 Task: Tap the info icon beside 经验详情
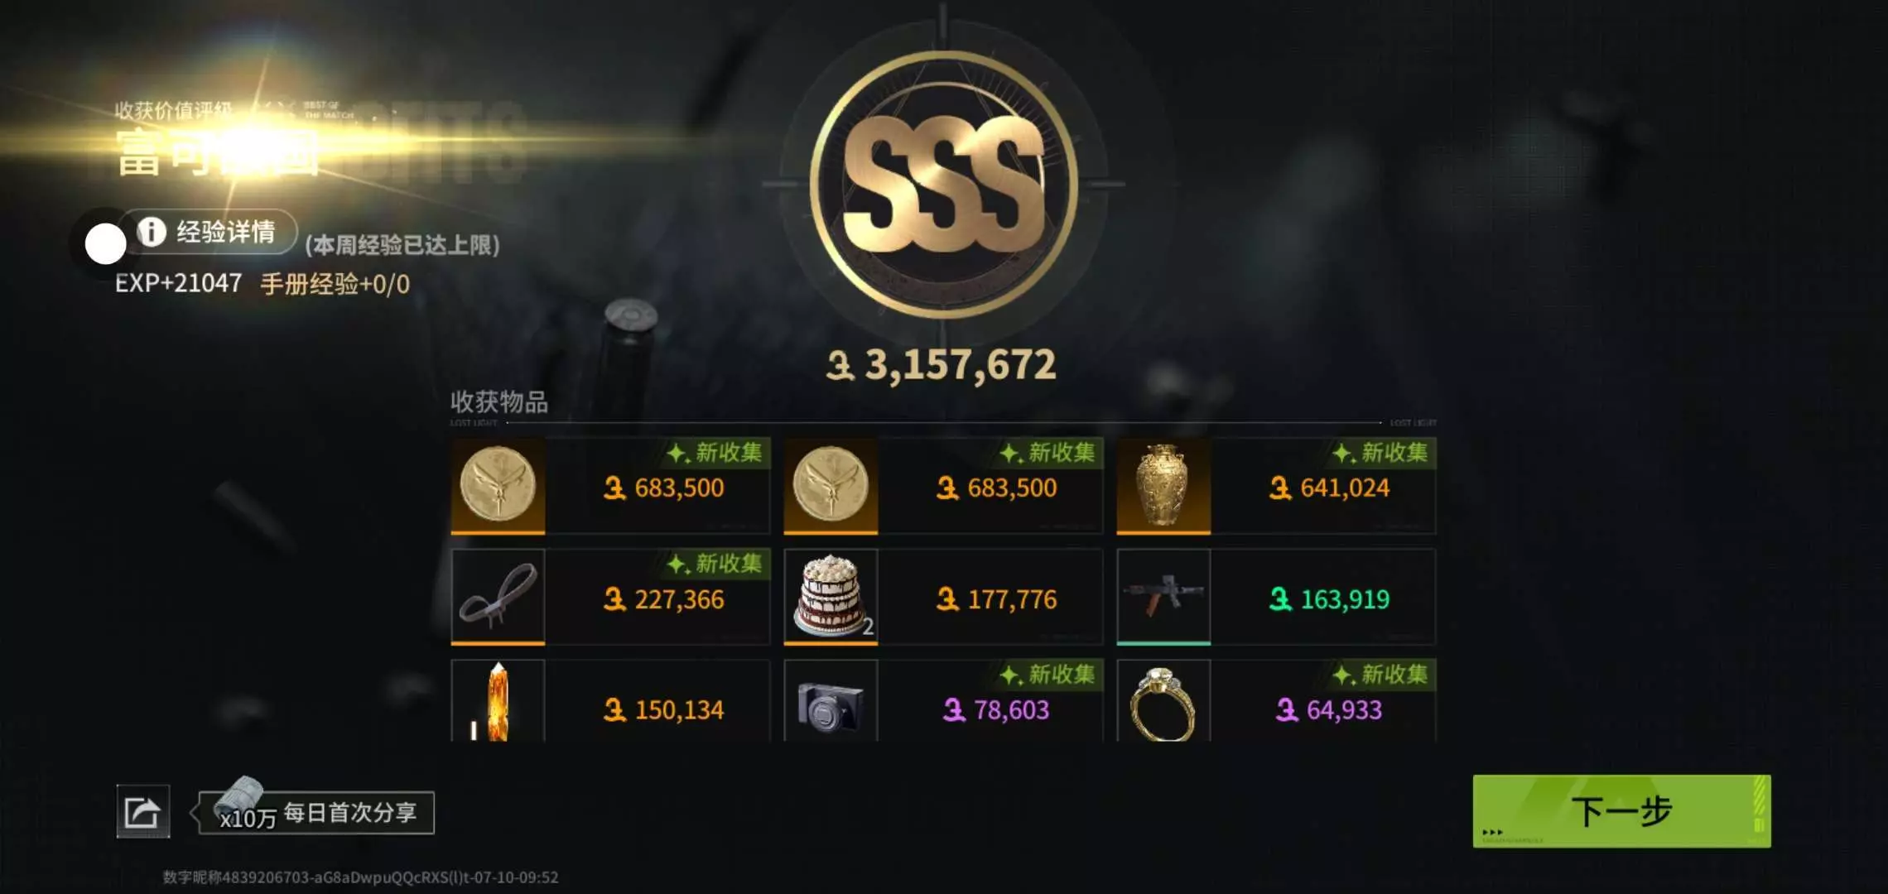click(152, 232)
